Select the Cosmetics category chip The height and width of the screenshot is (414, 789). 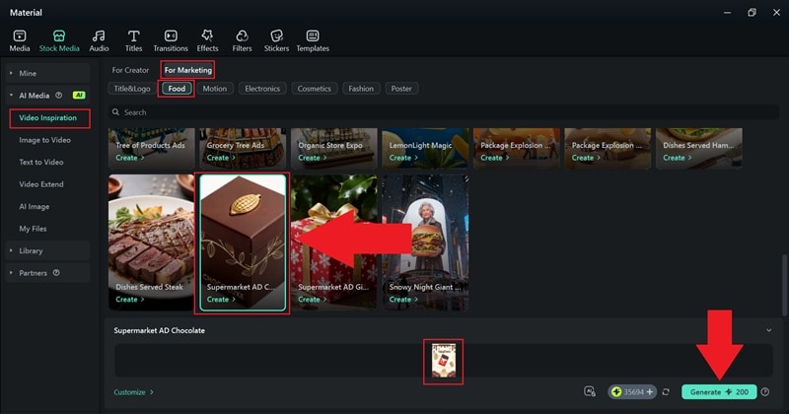click(x=314, y=89)
